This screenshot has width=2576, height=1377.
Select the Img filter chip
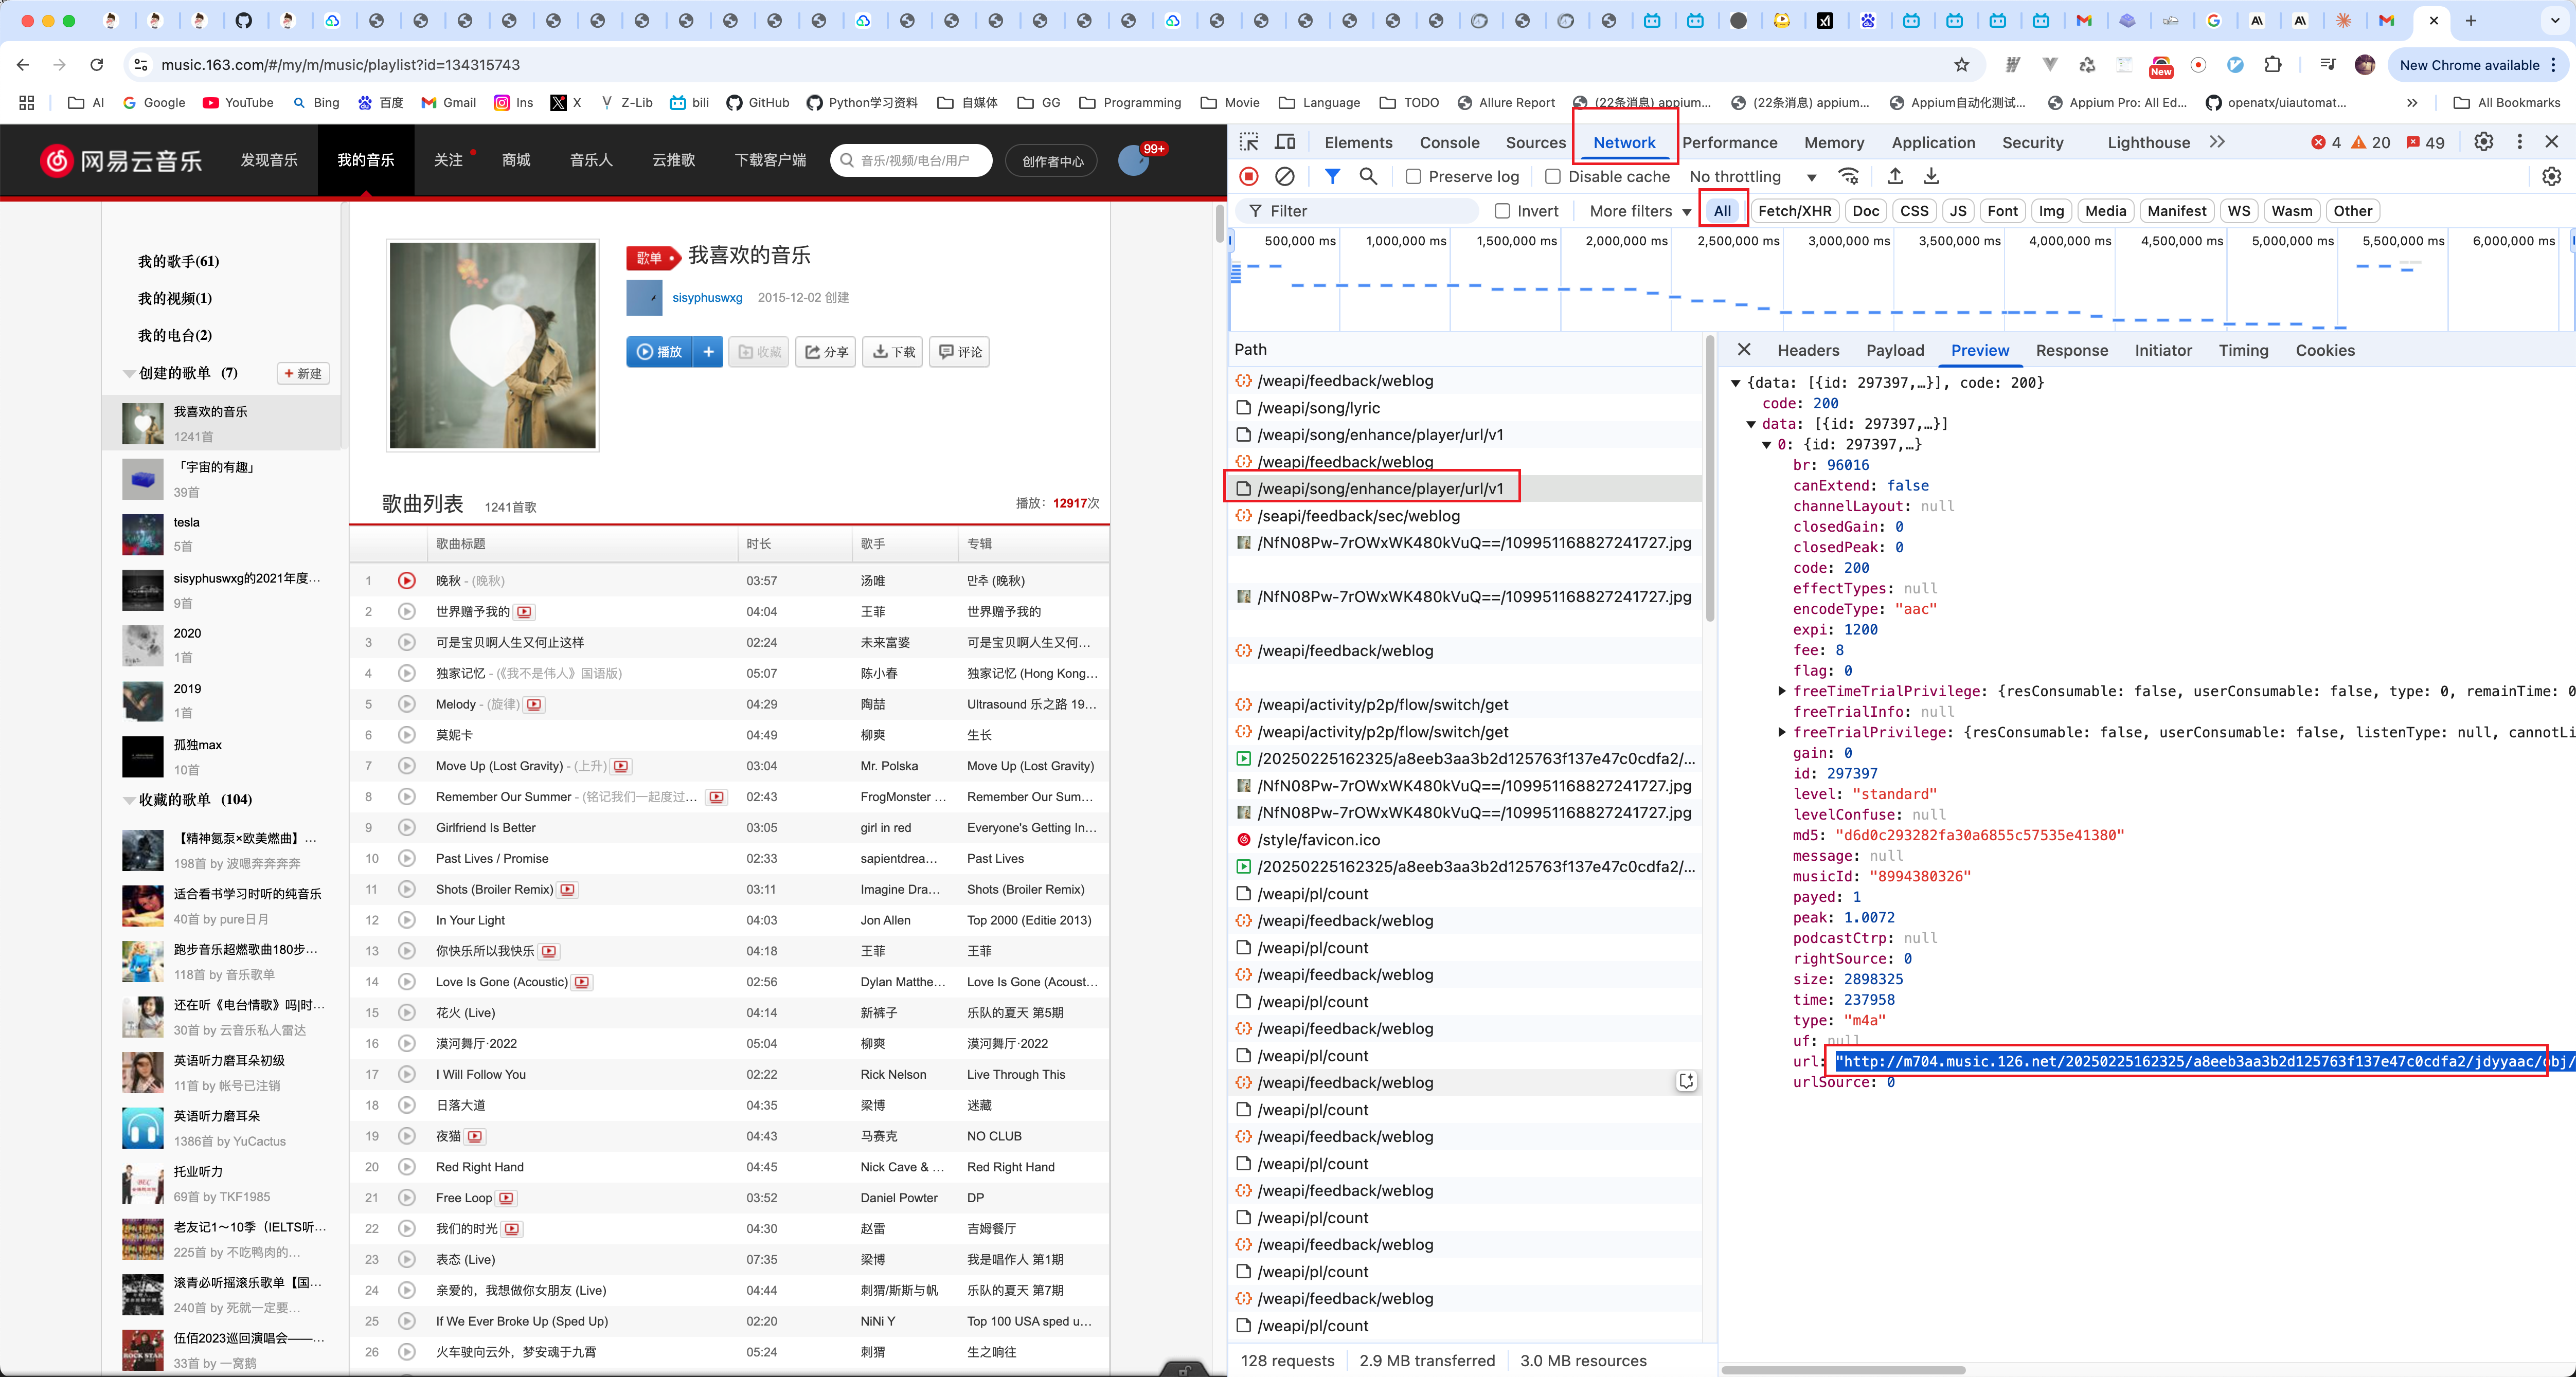coord(2051,211)
